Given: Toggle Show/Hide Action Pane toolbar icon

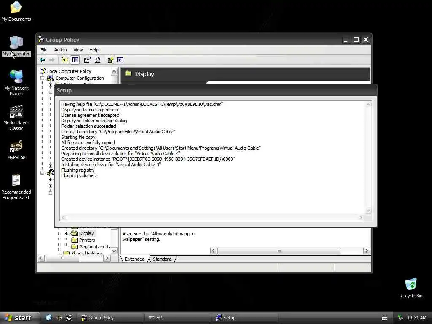Looking at the screenshot, I should (120, 60).
